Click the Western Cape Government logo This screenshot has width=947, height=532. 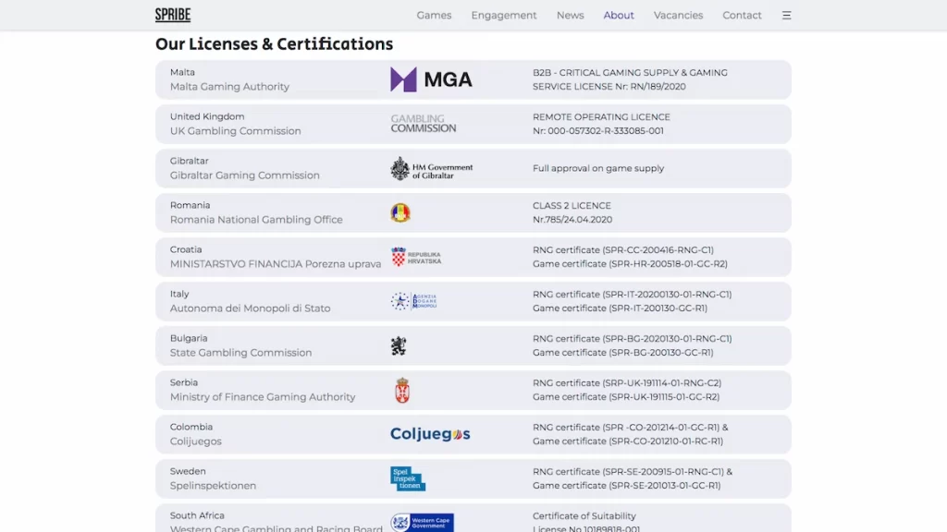(x=422, y=523)
